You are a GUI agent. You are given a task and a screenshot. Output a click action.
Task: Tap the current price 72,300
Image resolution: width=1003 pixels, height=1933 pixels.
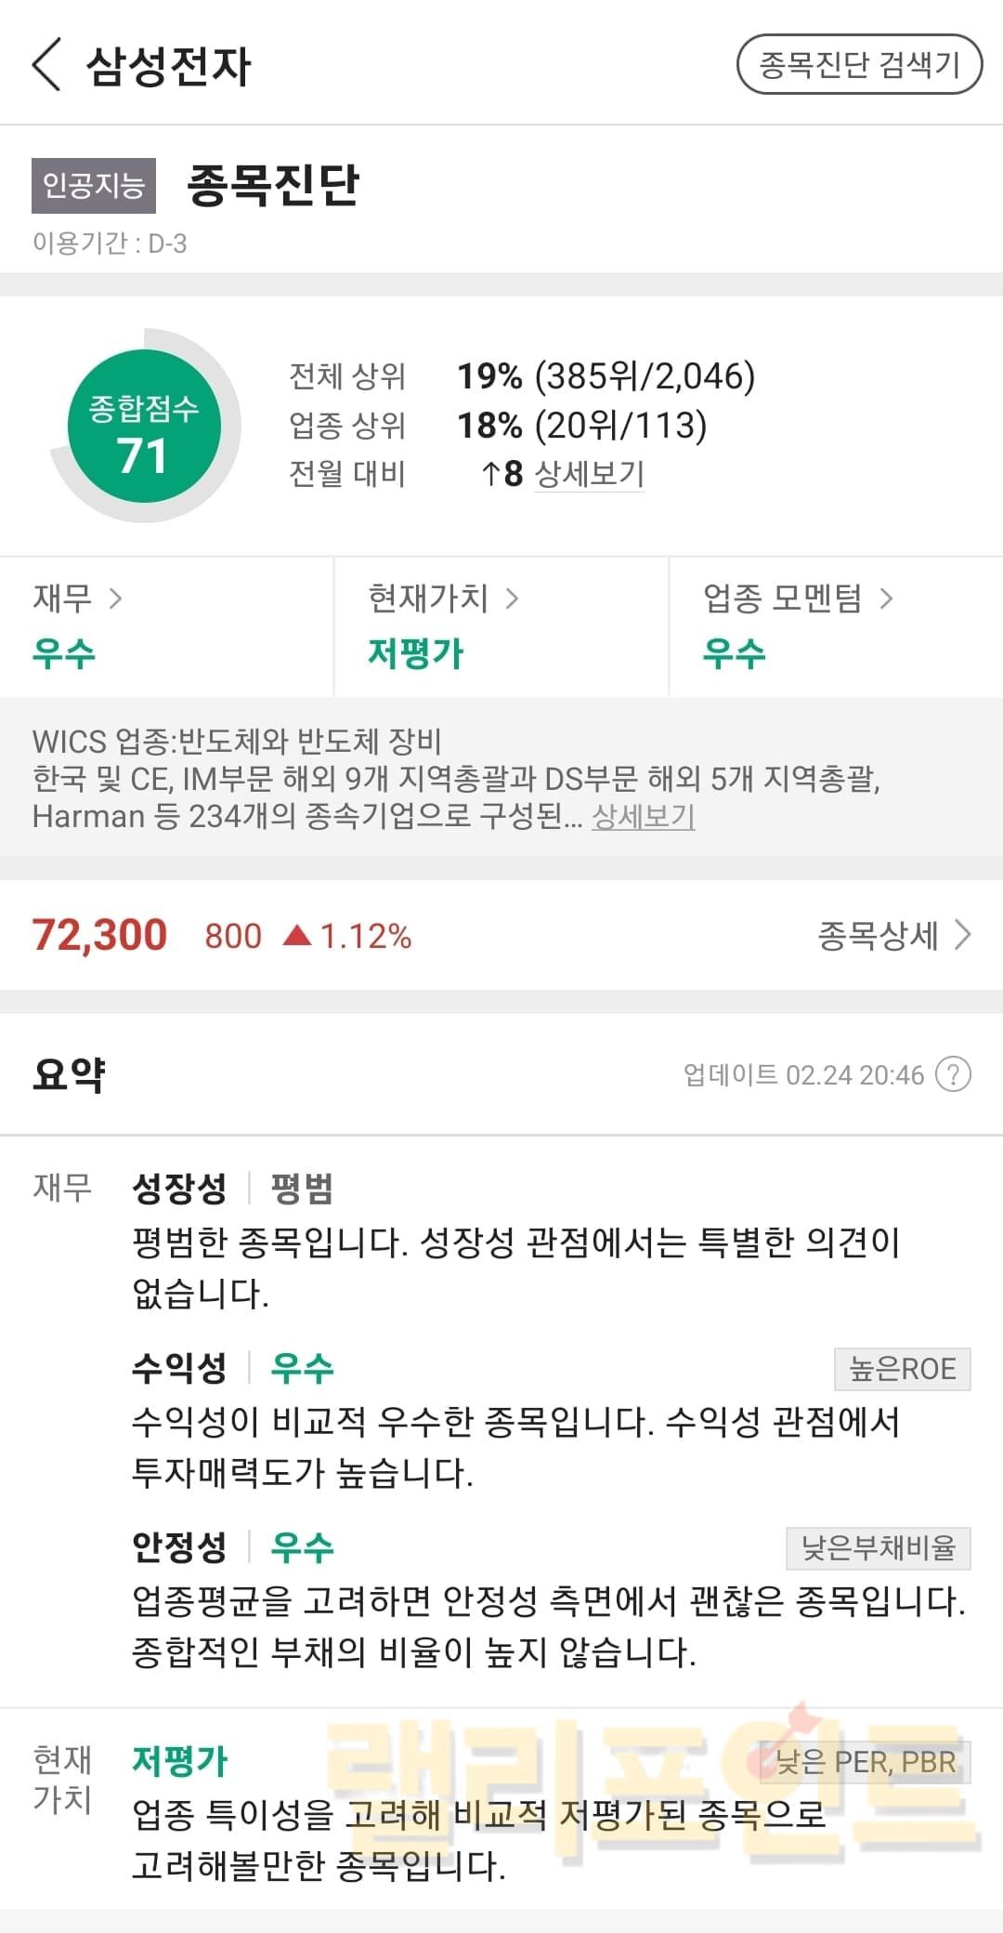(99, 935)
